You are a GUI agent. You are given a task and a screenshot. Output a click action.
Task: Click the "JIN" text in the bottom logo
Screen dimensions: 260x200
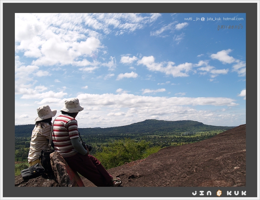pos(202,193)
